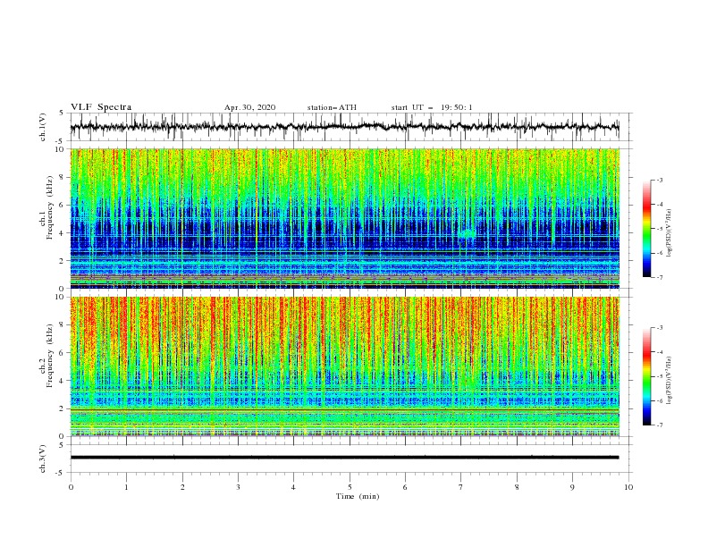
Task: Click the 'ch.3(V)' axis label
Action: (43, 459)
